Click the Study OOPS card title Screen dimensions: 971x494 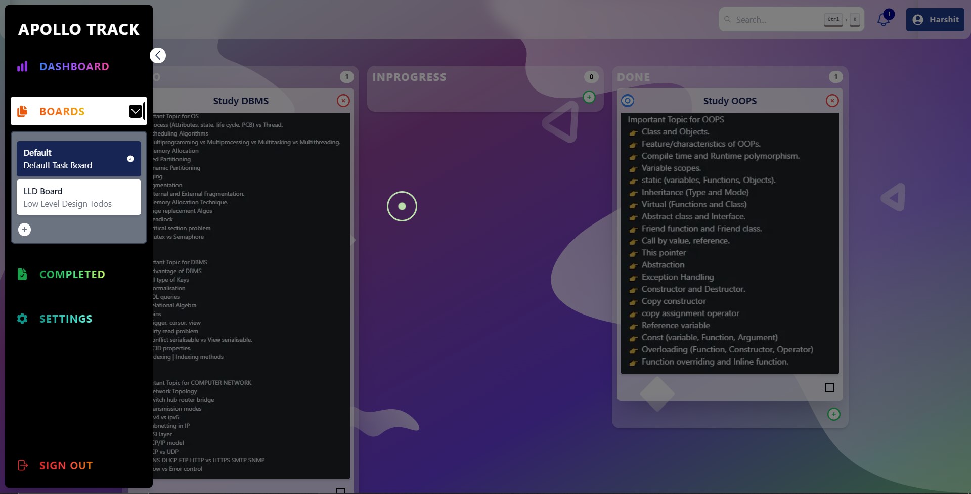pos(730,101)
